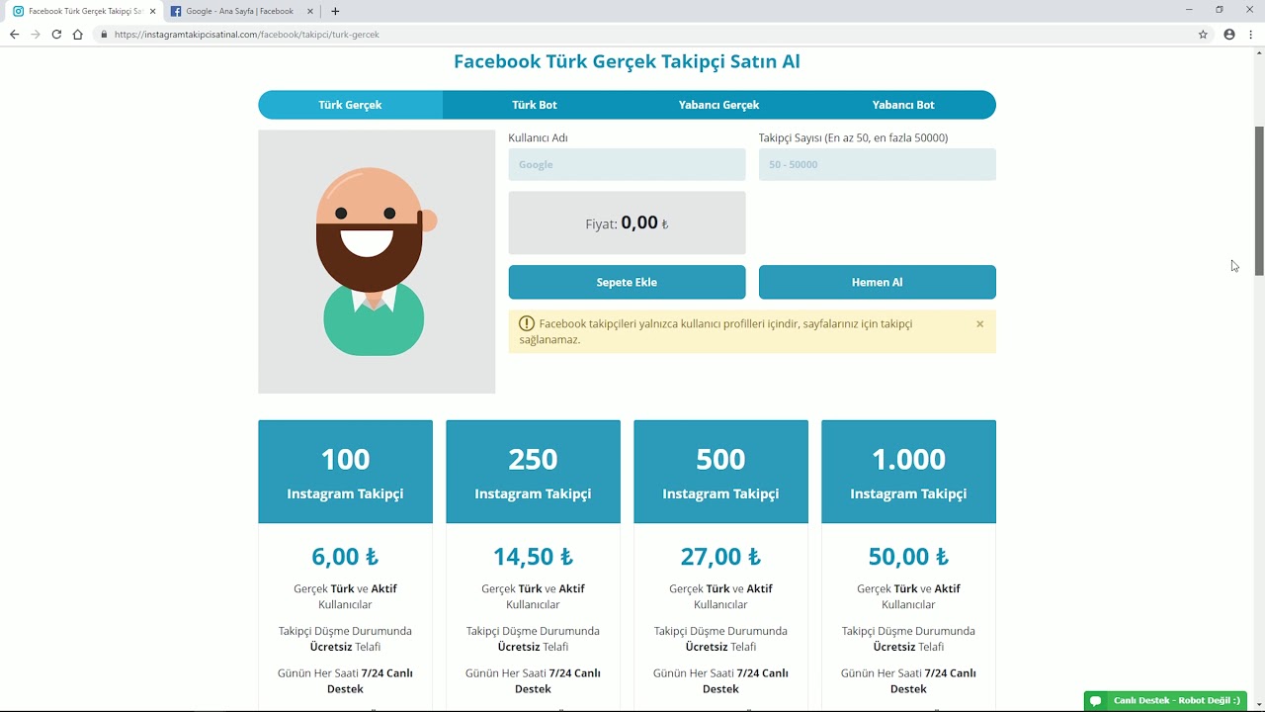Switch to the Google - Ana Sayfa Facebook tab
This screenshot has height=712, width=1265.
pos(241,11)
